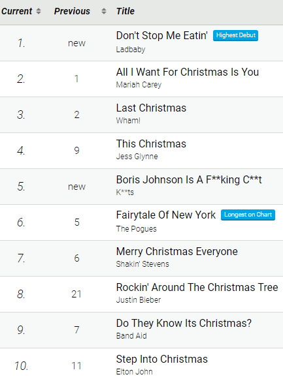Open This Christmas by Jess Glynne
Screen dimensions: 283x381
[151, 144]
